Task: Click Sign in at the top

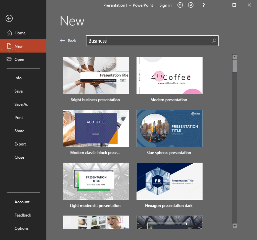Action: click(x=165, y=5)
